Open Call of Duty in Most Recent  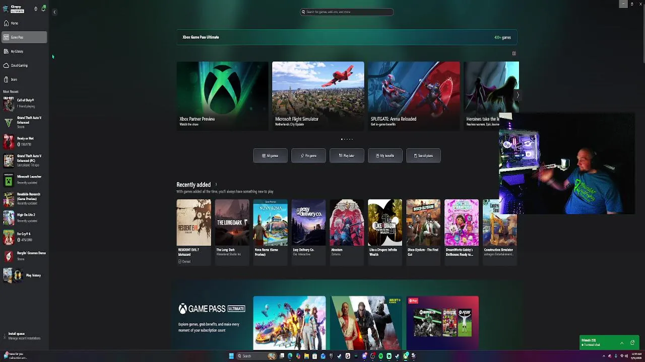tap(24, 103)
